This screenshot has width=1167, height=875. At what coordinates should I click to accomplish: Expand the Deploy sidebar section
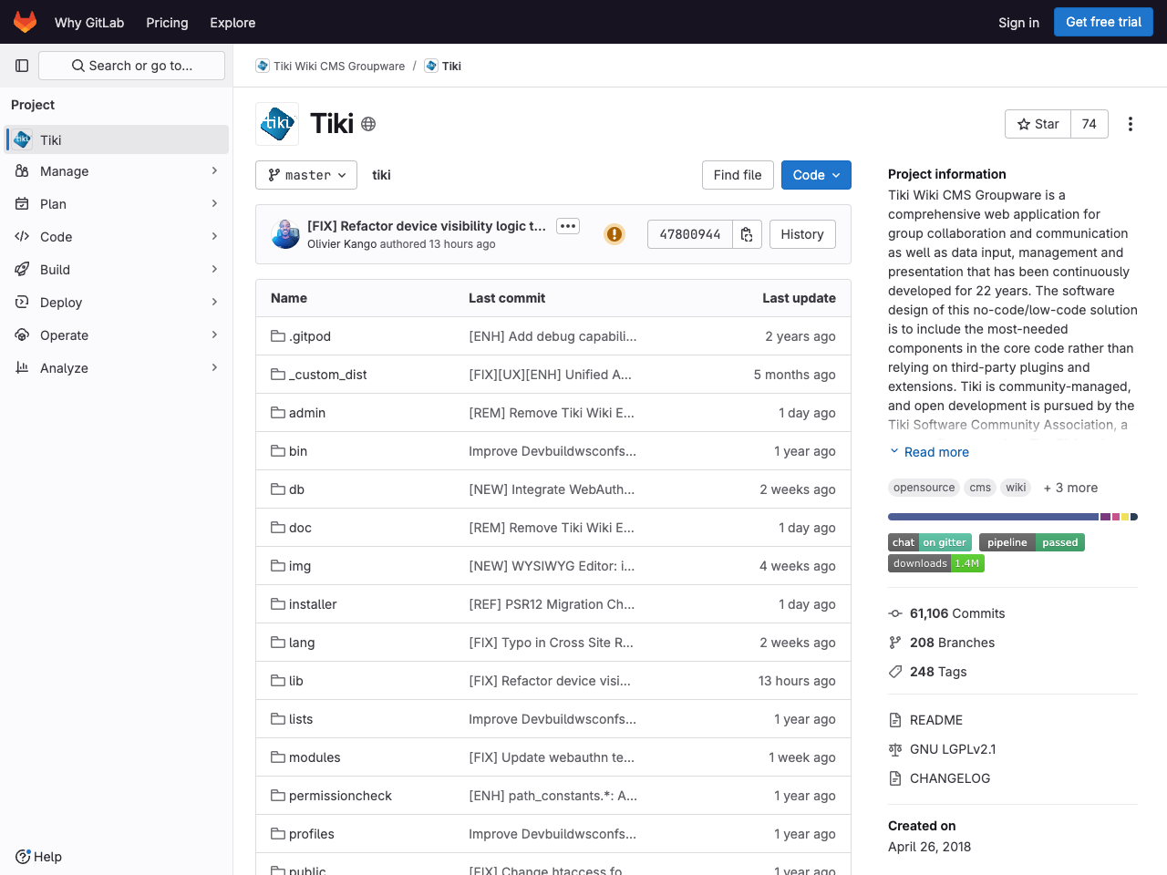(117, 303)
